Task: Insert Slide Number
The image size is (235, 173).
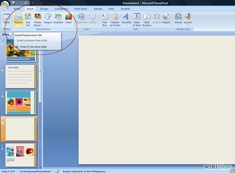Action: (147, 19)
